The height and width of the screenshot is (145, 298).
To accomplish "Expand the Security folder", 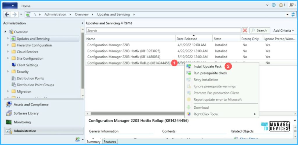I will coord(8,71).
